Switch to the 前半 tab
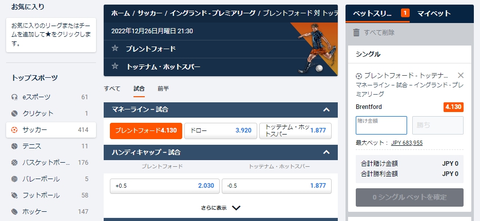Viewport: 480px width, 221px height. coord(163,89)
